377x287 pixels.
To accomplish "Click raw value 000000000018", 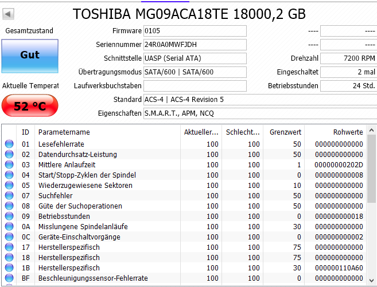I will (x=339, y=216).
